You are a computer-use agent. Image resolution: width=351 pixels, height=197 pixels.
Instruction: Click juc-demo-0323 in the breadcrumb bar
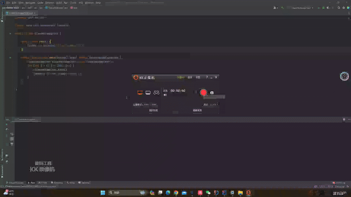point(10,7)
